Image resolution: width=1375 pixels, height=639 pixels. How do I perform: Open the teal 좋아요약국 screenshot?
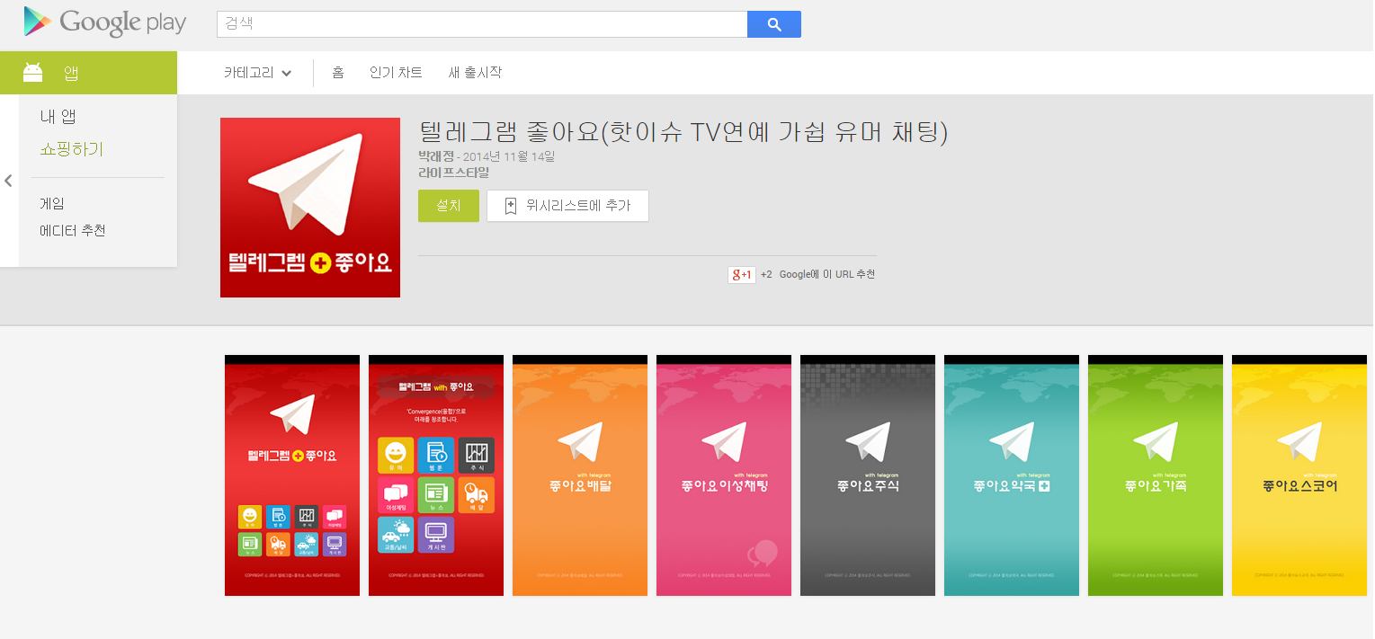click(x=1012, y=475)
